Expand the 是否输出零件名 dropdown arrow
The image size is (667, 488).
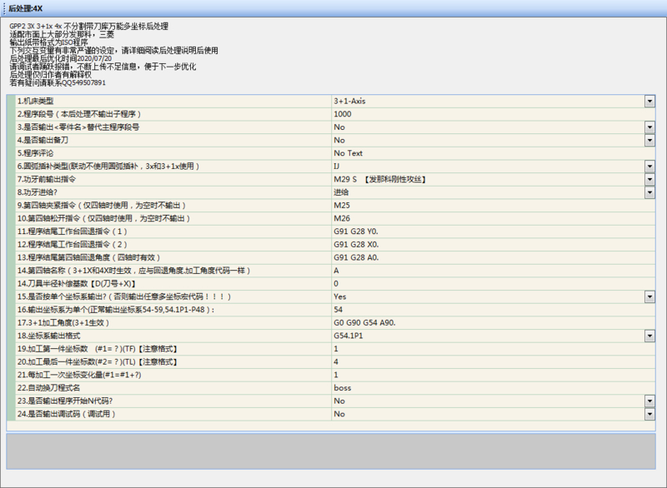(649, 127)
